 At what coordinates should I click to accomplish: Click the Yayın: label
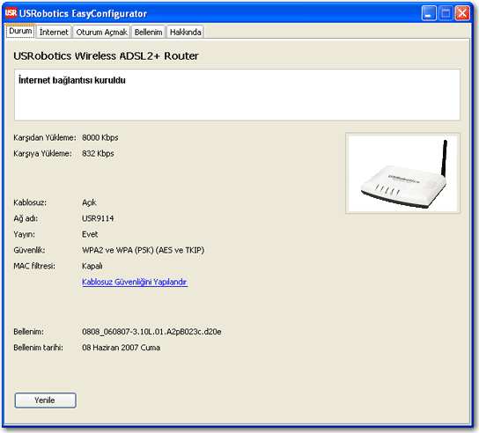pyautogui.click(x=24, y=234)
